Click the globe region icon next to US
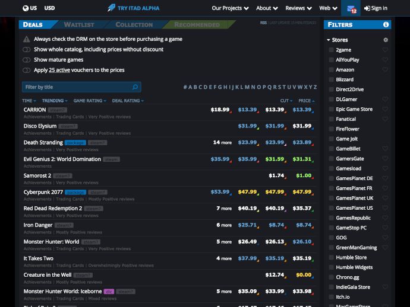Viewport: 410px width, 307px height. pos(26,8)
